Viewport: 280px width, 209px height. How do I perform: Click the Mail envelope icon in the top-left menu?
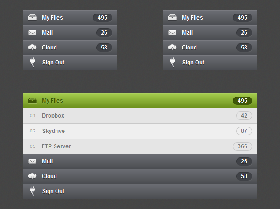(32, 33)
